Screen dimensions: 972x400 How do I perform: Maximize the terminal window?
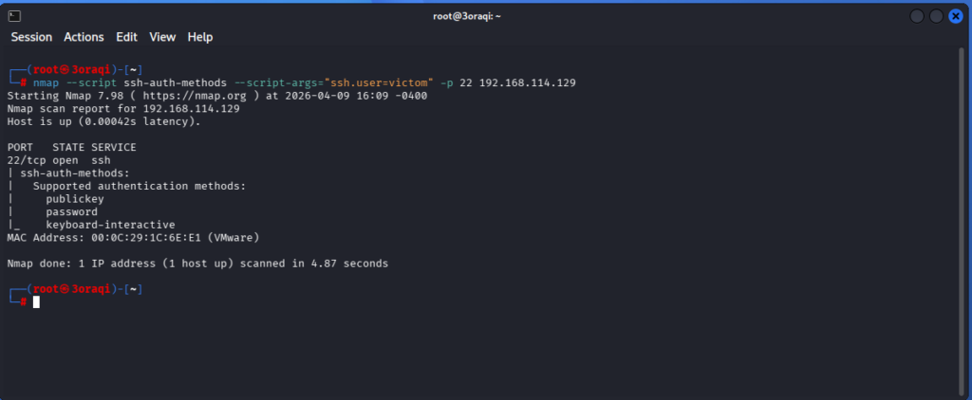[x=936, y=16]
